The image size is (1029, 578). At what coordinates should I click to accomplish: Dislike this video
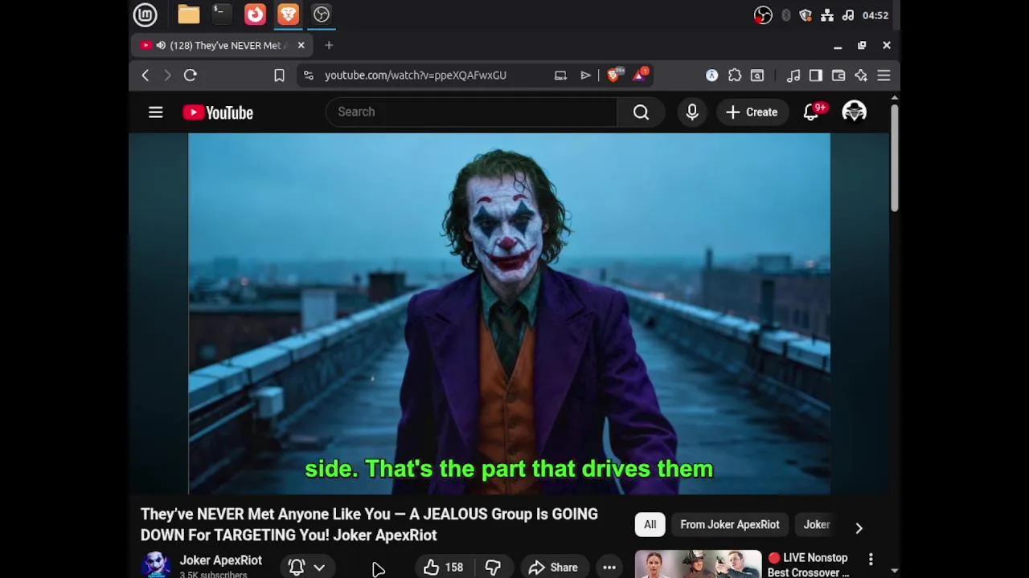(x=493, y=568)
